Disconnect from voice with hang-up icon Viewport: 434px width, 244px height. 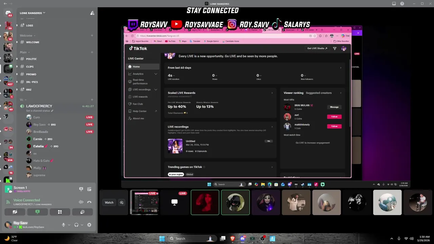pyautogui.click(x=89, y=202)
